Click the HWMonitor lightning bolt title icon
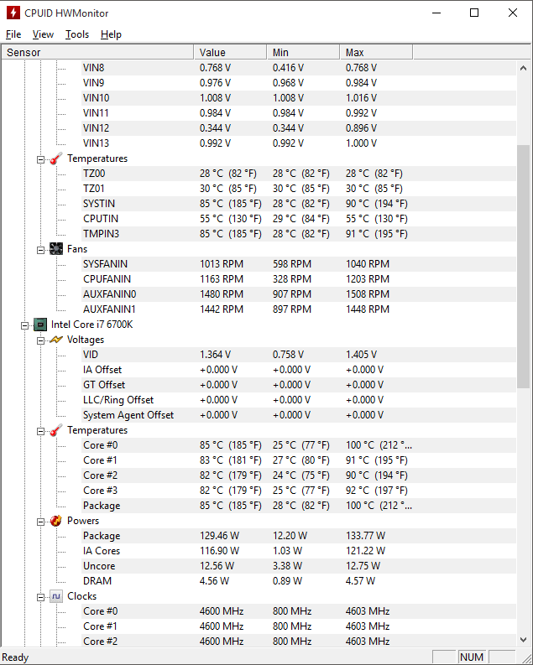Screen dimensions: 533x665 pos(13,13)
